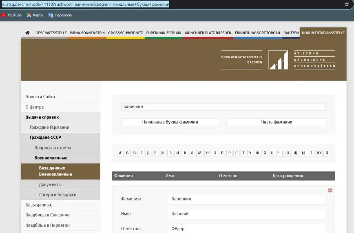The width and height of the screenshot is (354, 233).
Task: Filter by letter Л
Action: click(192, 153)
